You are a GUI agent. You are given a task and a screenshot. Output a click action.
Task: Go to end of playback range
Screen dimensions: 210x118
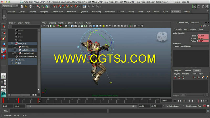(x=207, y=101)
